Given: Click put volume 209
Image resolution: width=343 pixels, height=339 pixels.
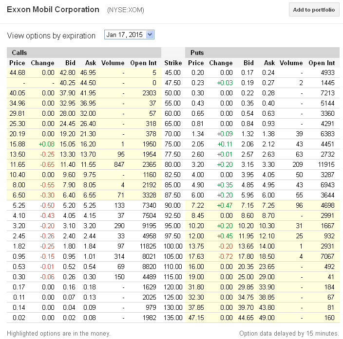Looking at the screenshot, I should pos(298,164).
